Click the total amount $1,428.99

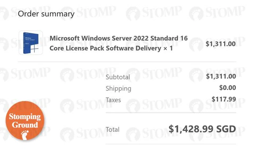(x=191, y=129)
